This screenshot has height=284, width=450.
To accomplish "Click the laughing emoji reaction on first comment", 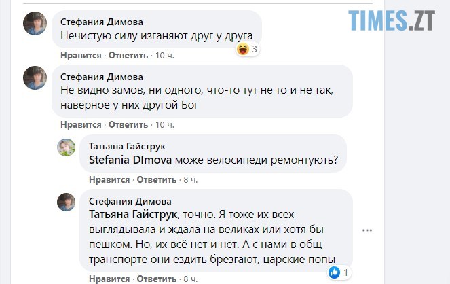I will [243, 49].
